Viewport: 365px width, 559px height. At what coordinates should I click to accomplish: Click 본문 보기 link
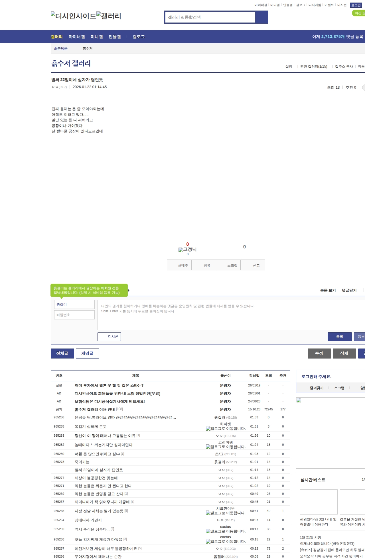328,290
